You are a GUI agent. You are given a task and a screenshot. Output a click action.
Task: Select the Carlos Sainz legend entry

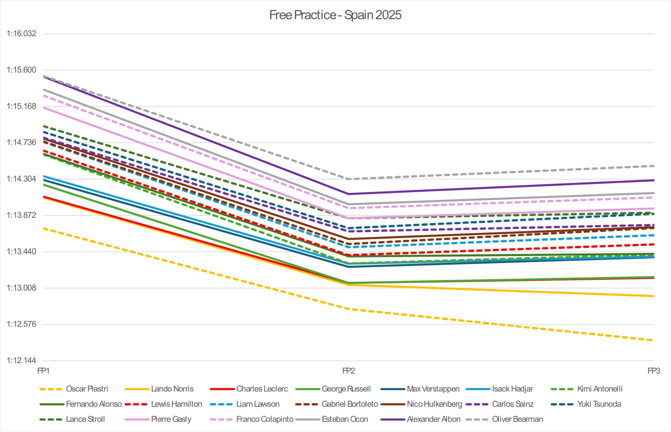tap(513, 404)
